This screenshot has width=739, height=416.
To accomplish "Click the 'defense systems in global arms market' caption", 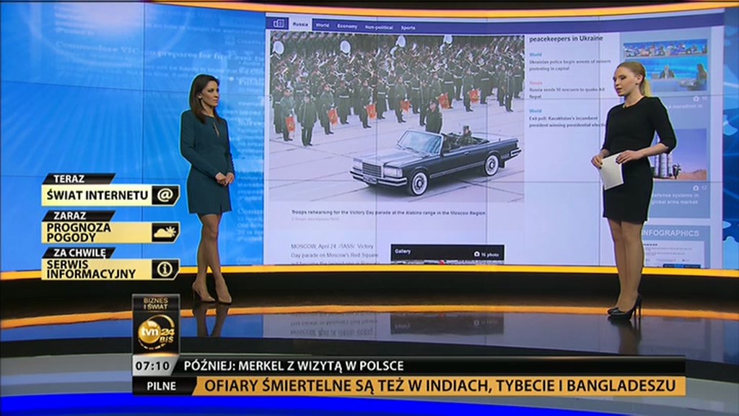I will pos(674,198).
